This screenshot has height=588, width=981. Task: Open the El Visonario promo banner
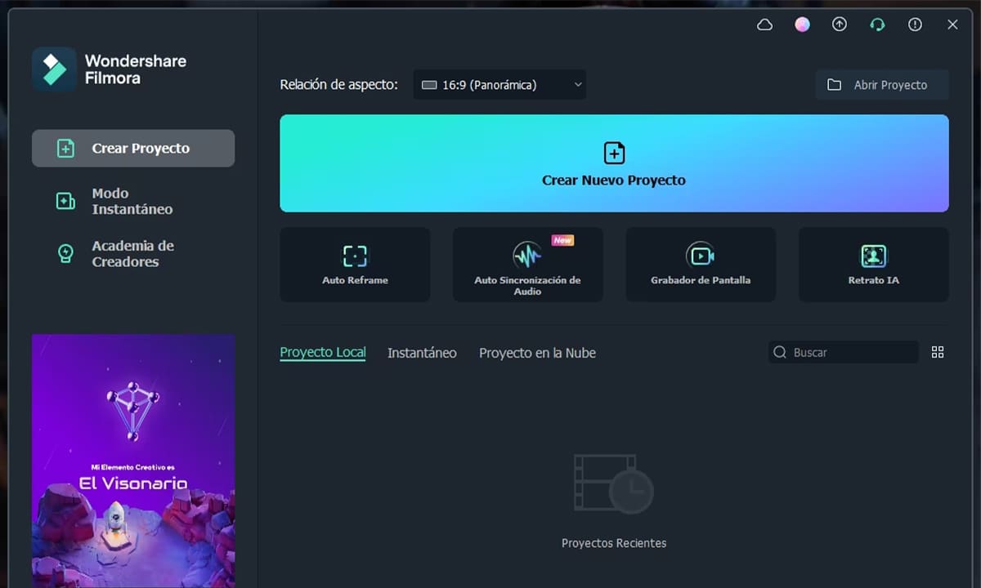133,461
